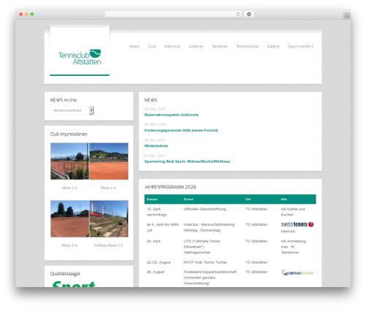366x309 pixels.
Task: Open the Monat auswählen archive dropdown
Action: coord(72,110)
